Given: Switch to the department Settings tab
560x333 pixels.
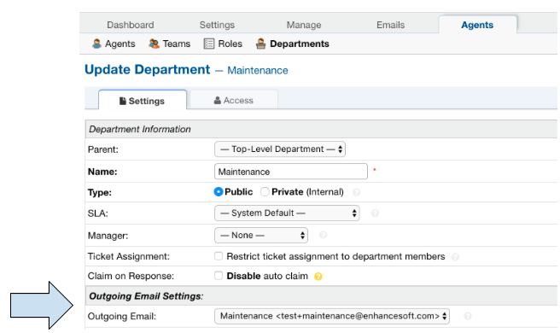Looking at the screenshot, I should coord(143,100).
